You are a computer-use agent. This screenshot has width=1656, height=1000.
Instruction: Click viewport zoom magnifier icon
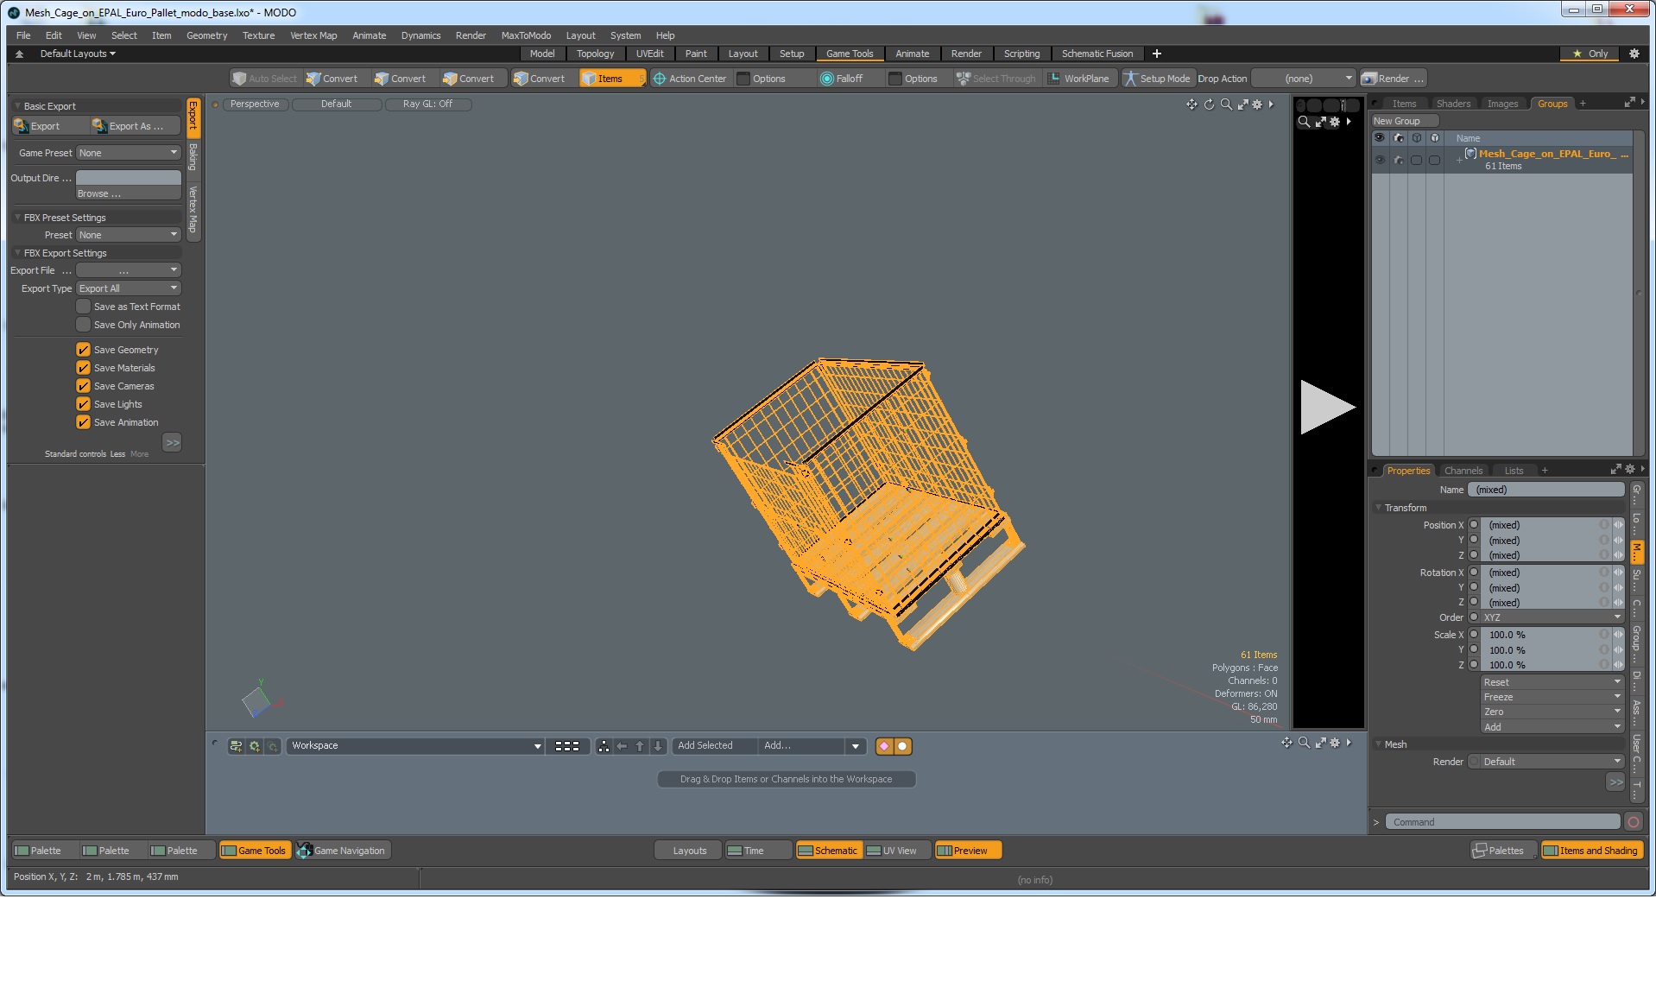[x=1226, y=104]
